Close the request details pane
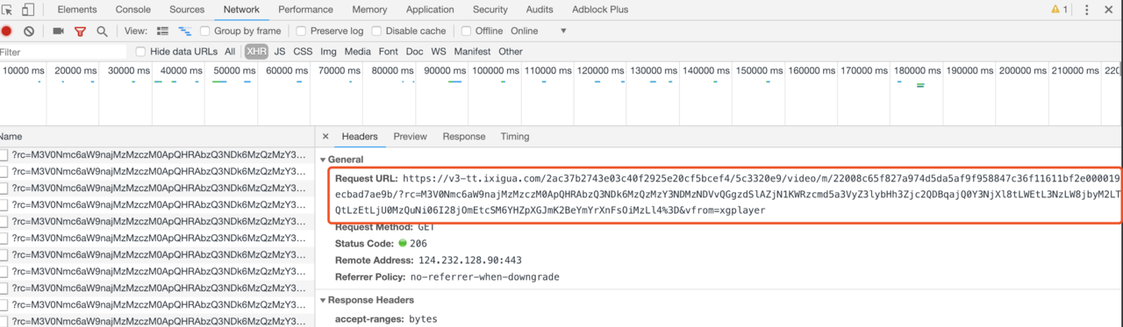The image size is (1123, 327). point(325,137)
